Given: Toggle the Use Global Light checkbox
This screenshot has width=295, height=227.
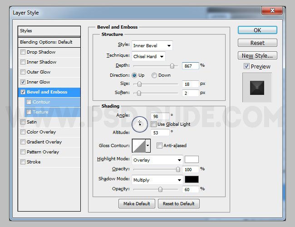Looking at the screenshot, I should 154,124.
